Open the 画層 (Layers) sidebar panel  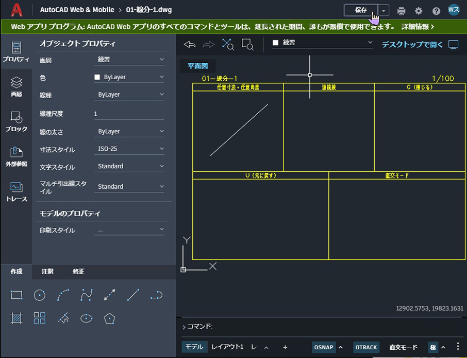tap(16, 86)
